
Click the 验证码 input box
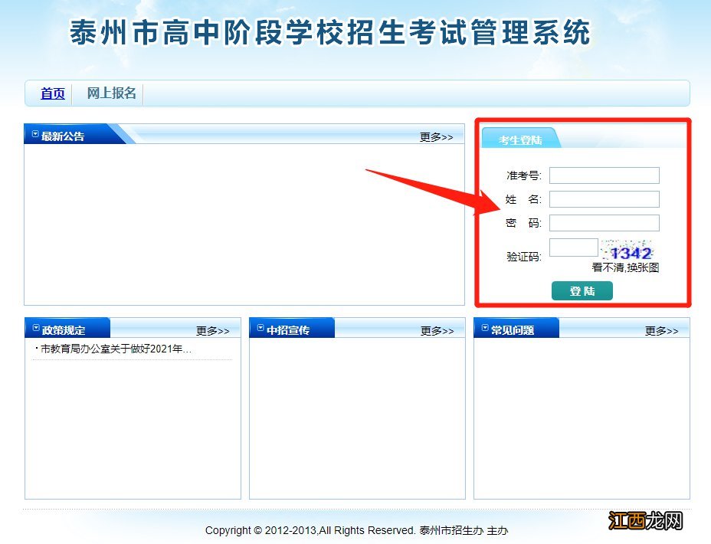coord(573,247)
